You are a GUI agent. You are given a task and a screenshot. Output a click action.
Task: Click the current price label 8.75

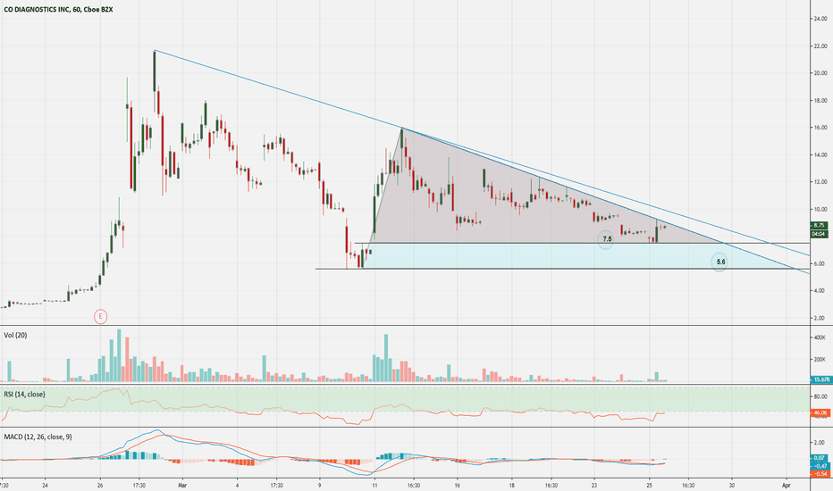[819, 225]
